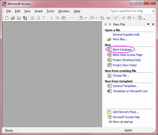Click the Open folder toolbar icon
The height and width of the screenshot is (135, 158).
pos(13,18)
